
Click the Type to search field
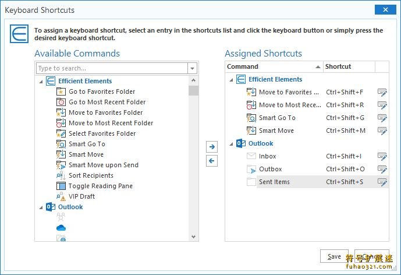point(112,68)
